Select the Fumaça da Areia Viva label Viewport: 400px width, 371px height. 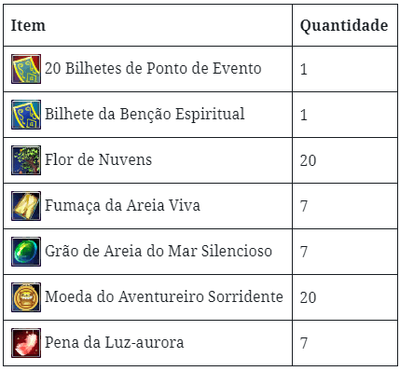click(x=122, y=206)
